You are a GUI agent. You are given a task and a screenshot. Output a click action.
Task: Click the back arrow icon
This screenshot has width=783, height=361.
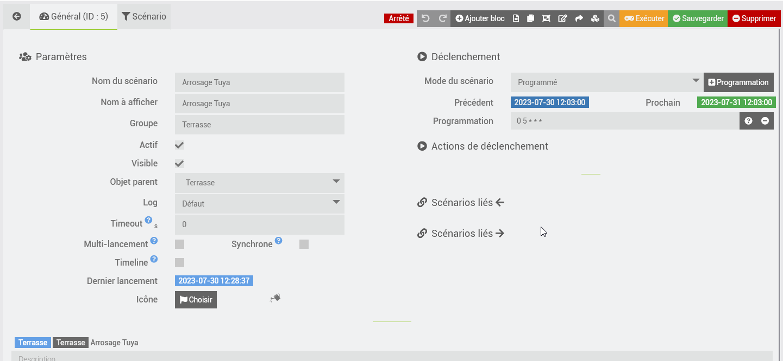tap(17, 17)
